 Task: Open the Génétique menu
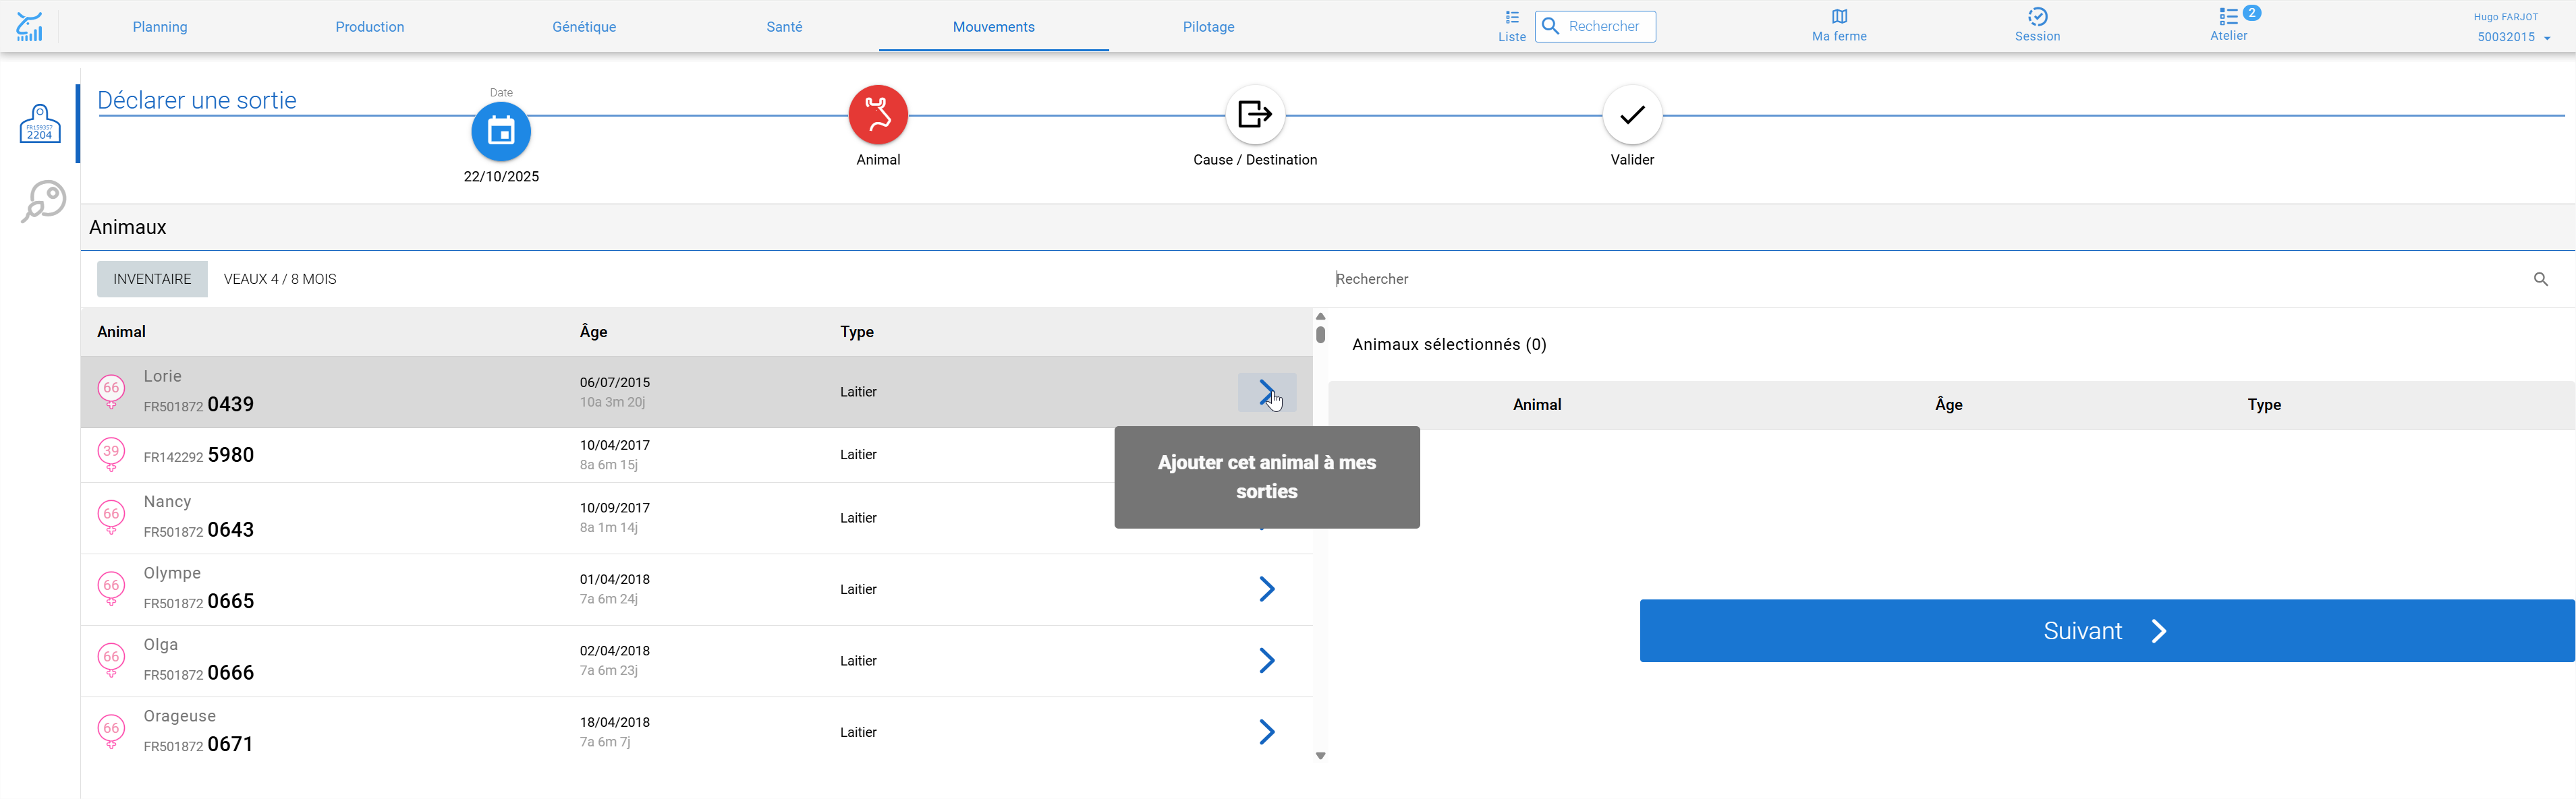pos(584,27)
